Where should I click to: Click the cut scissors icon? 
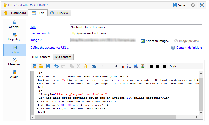[x=78, y=66]
